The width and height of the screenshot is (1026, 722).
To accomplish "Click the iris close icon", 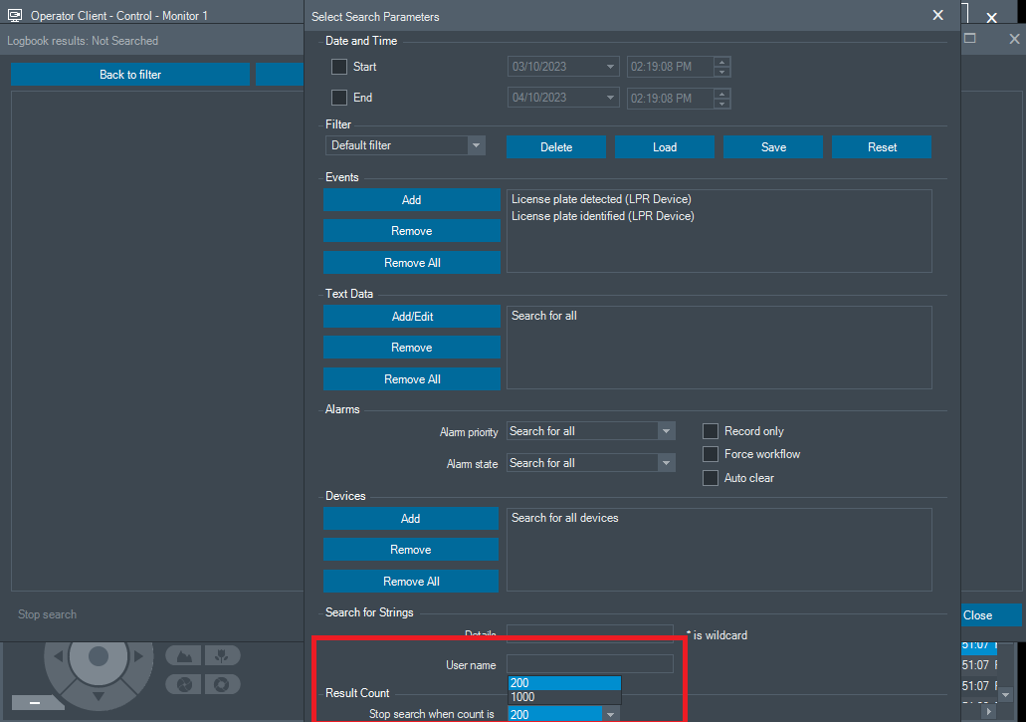I will click(x=183, y=683).
